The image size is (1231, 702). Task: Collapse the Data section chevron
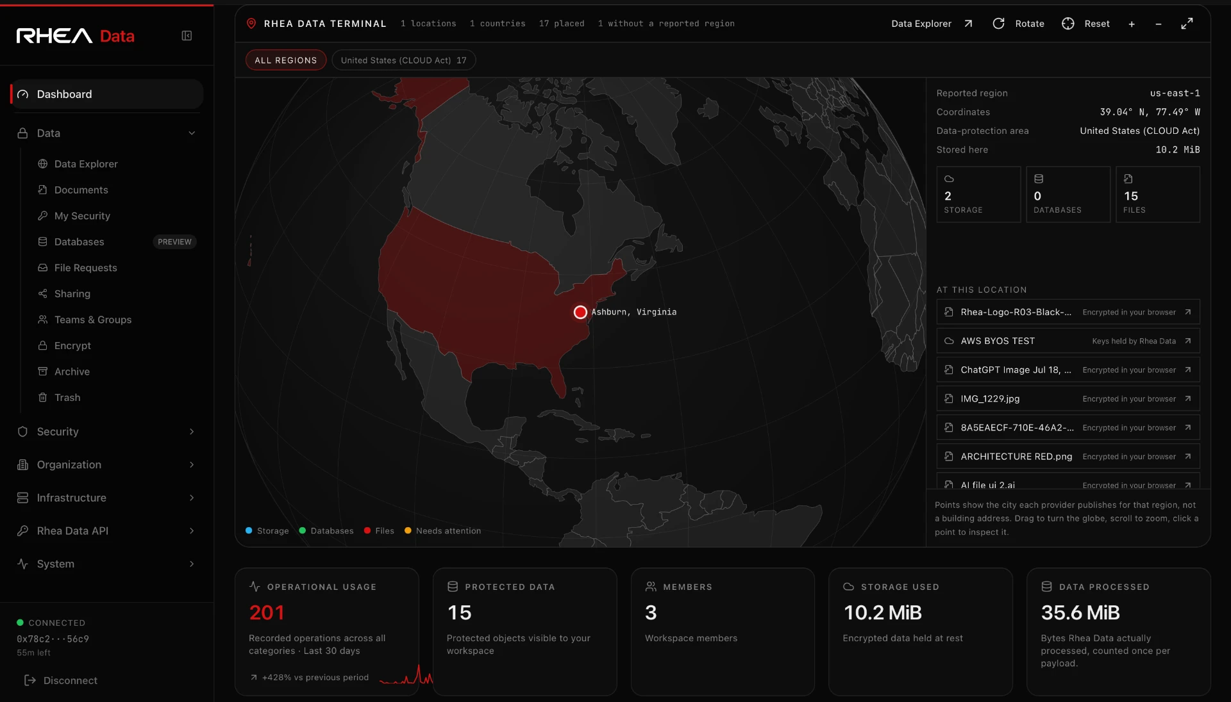click(x=192, y=133)
